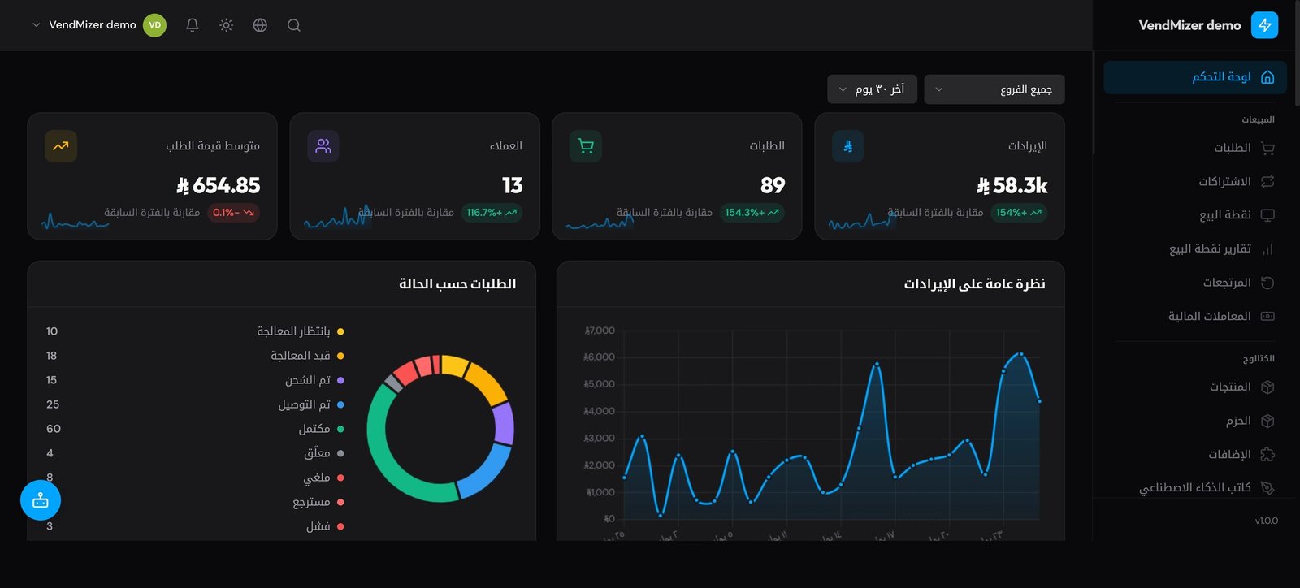Click the تم الشحن legend entry
Image resolution: width=1300 pixels, height=588 pixels.
click(x=314, y=380)
